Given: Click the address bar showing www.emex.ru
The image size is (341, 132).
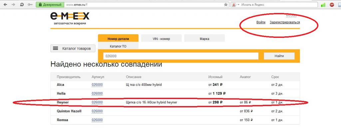Looking at the screenshot, I should point(144,5).
